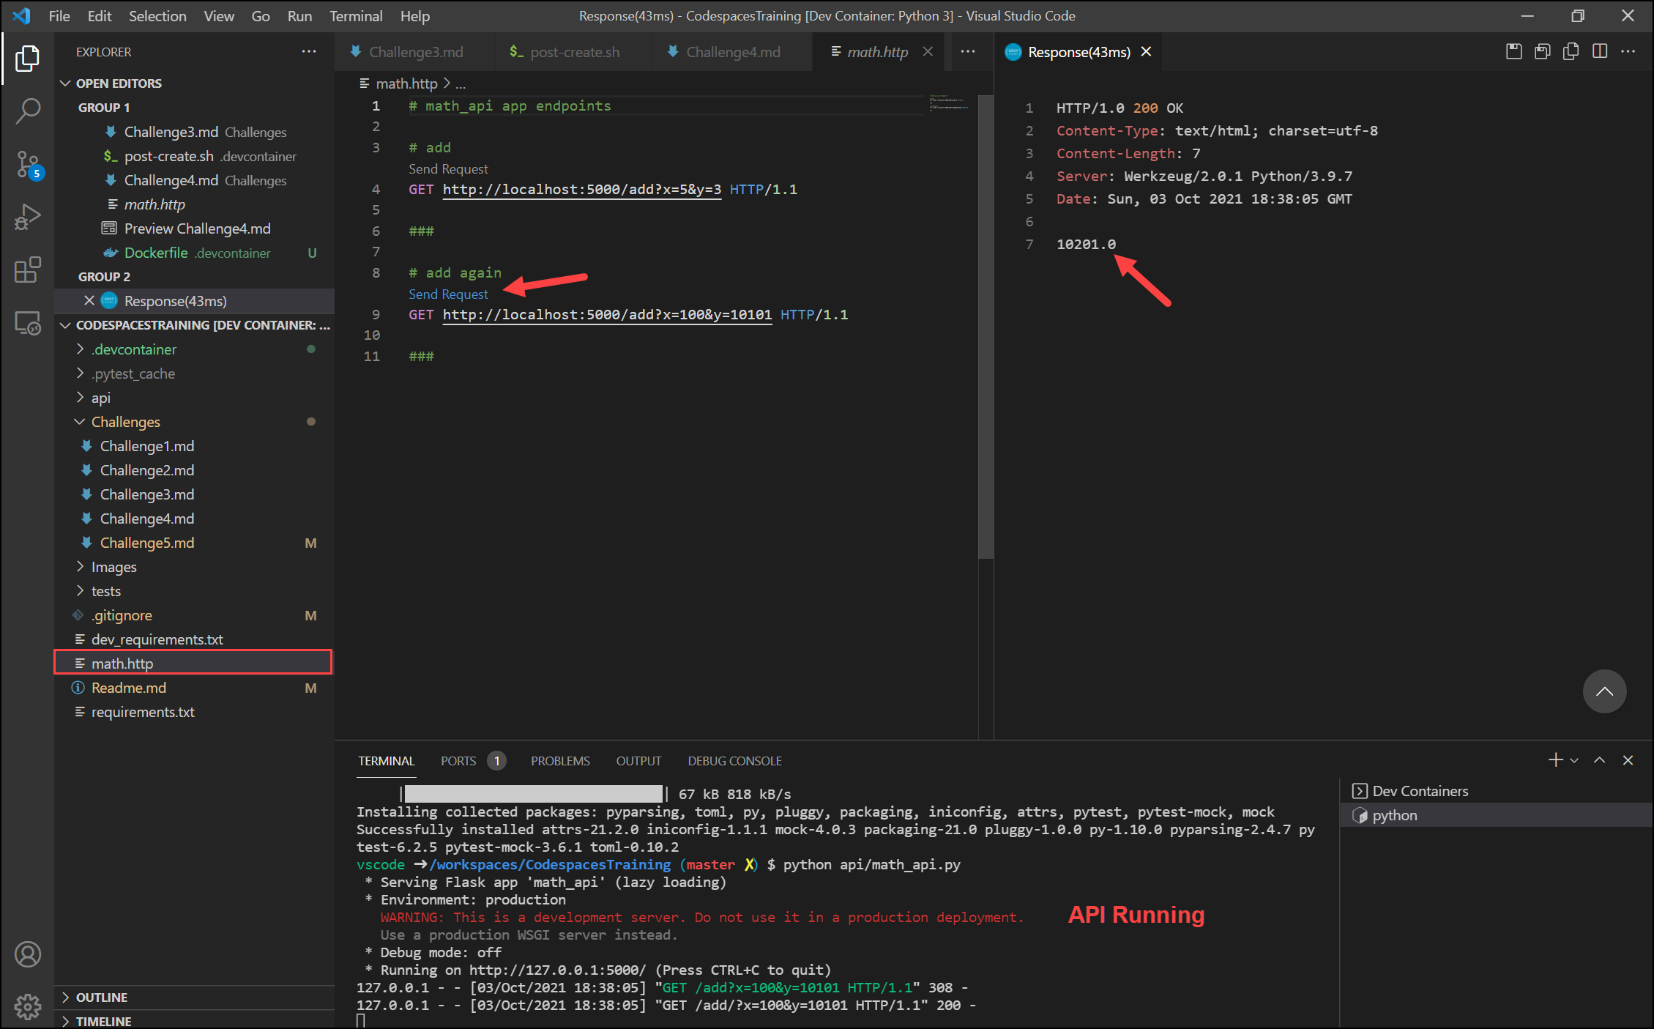This screenshot has height=1029, width=1654.
Task: Open the Help menu
Action: click(x=415, y=15)
